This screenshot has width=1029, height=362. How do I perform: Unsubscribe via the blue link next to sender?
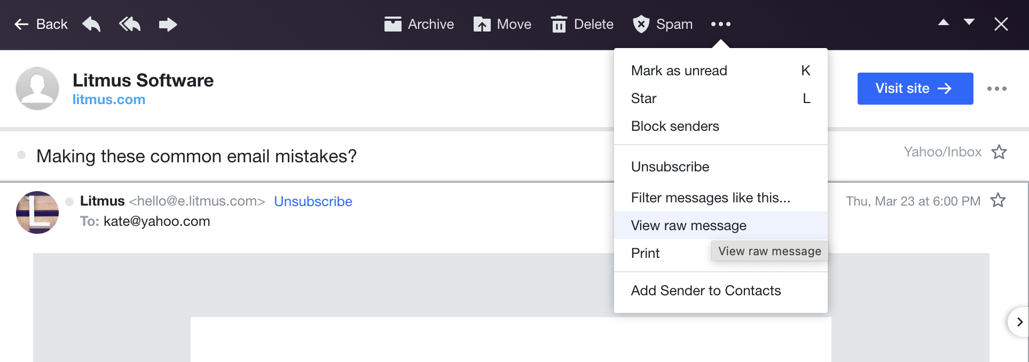tap(313, 201)
